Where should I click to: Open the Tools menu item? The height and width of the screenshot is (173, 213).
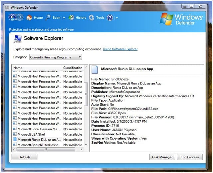click(x=100, y=18)
